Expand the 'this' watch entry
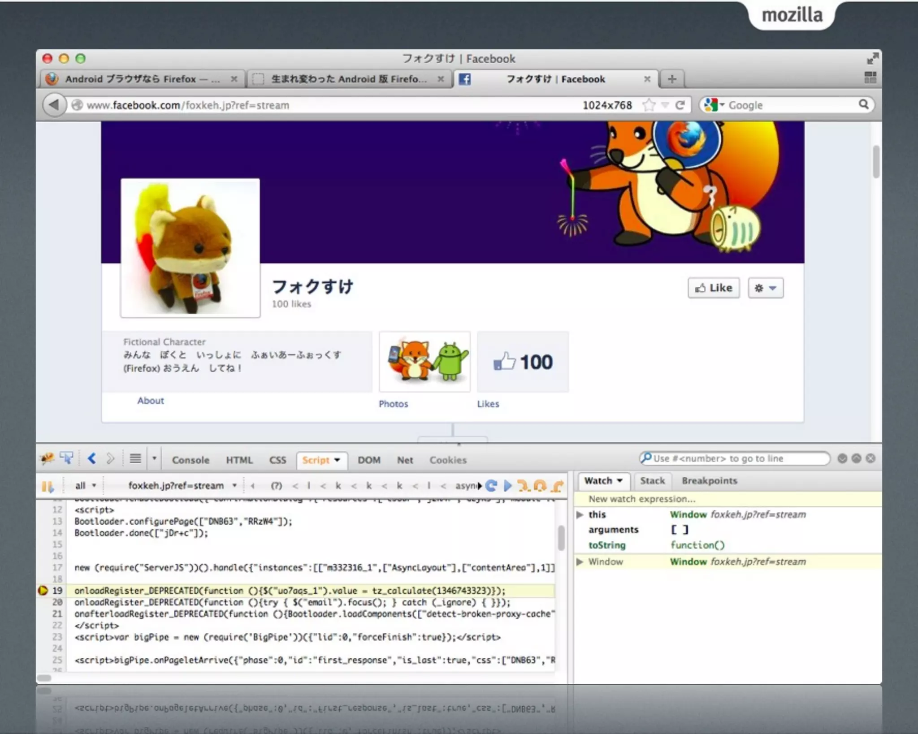 pos(580,514)
